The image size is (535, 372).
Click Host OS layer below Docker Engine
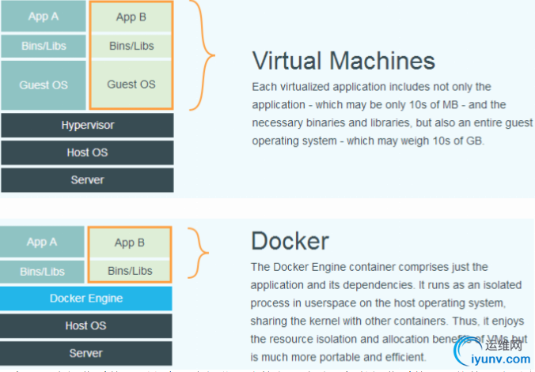[x=86, y=325]
